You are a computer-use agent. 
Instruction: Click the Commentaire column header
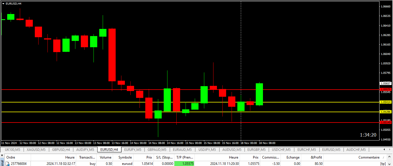click(369, 157)
